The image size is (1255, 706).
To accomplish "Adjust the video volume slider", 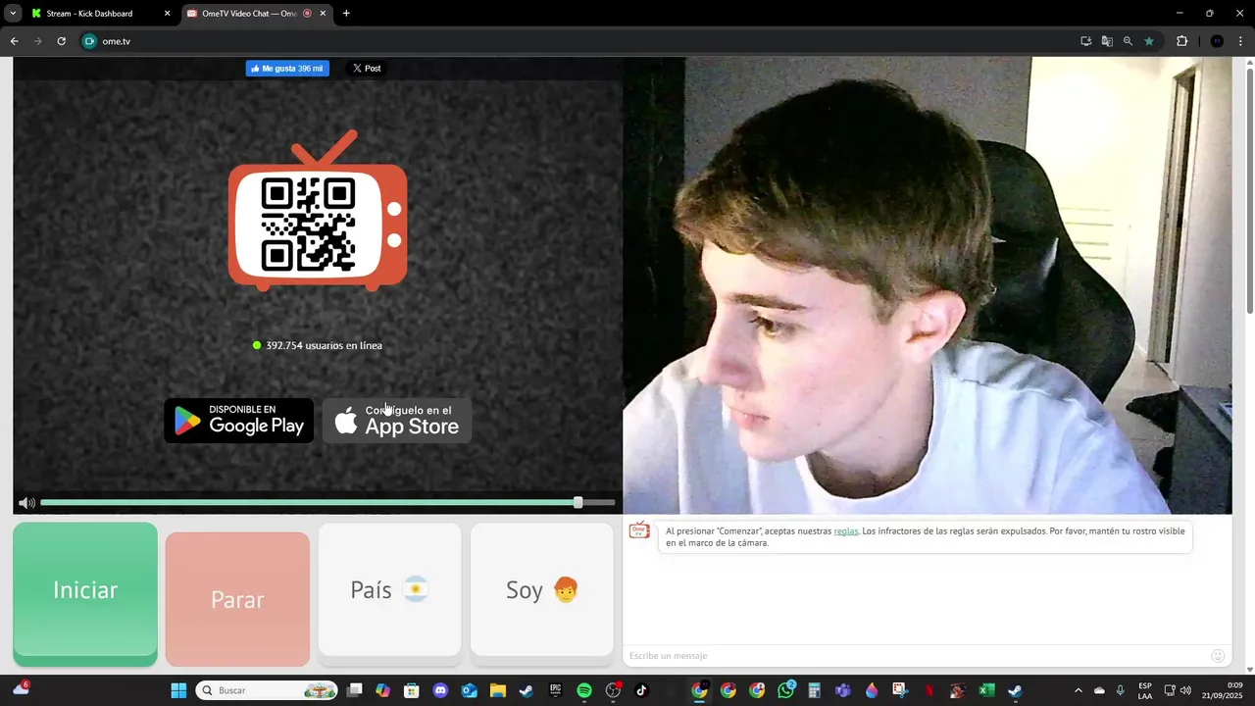I will [x=327, y=503].
